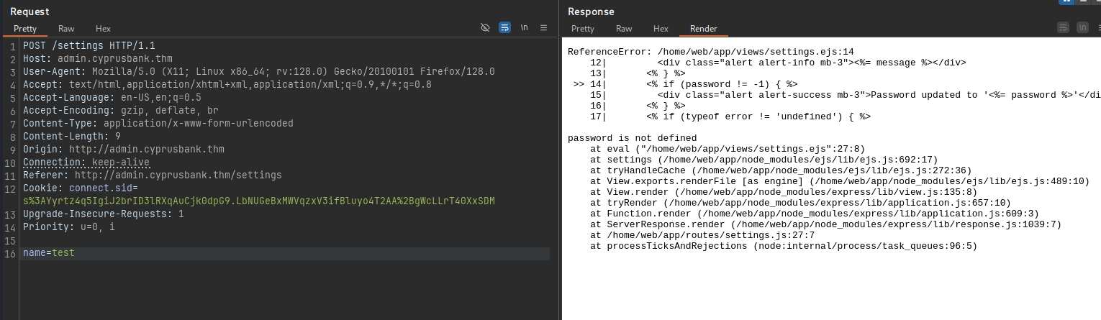
Task: Click the 'POST /settings HTTP/1.1' request line
Action: click(89, 46)
